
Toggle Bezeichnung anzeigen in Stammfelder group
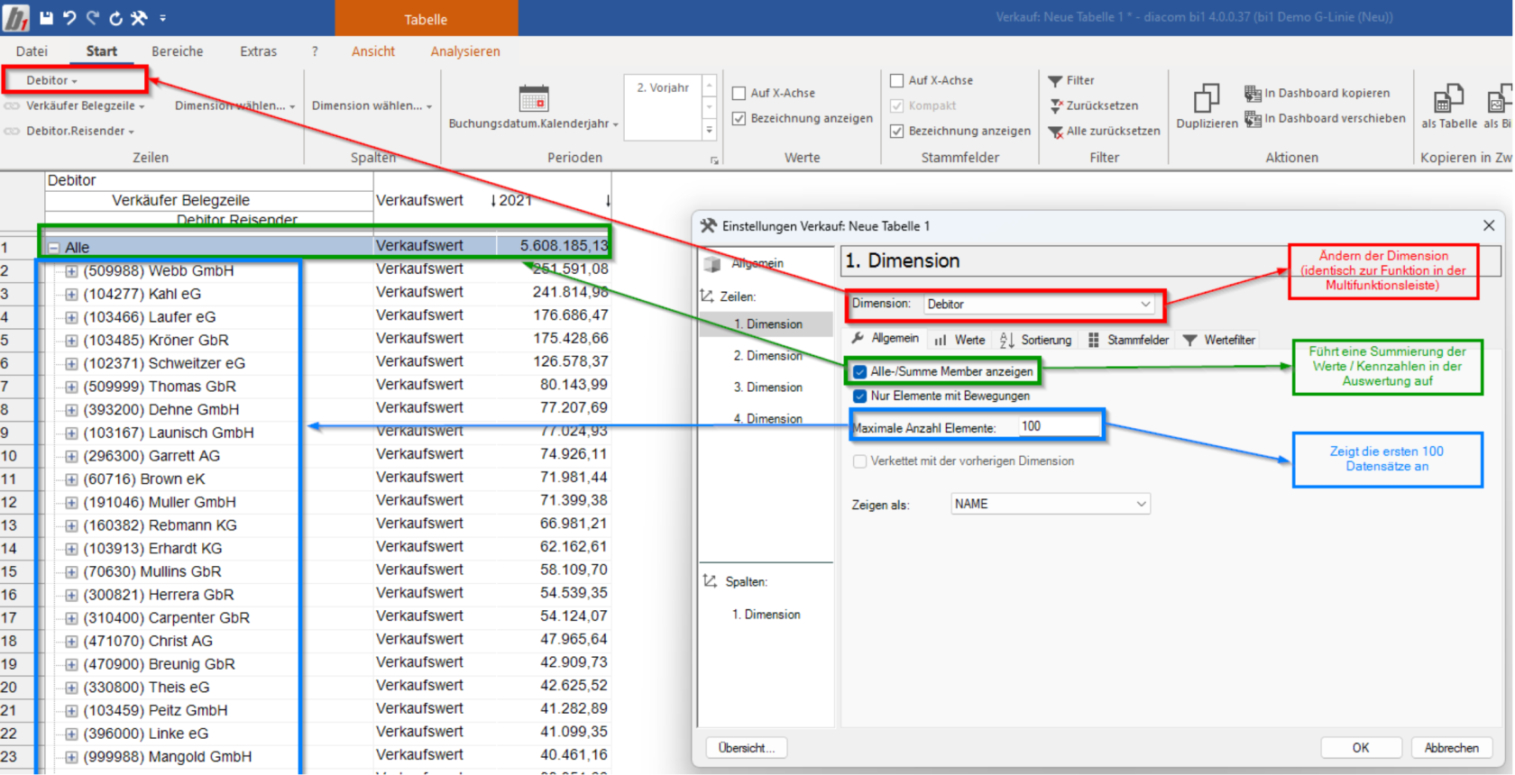pyautogui.click(x=896, y=131)
